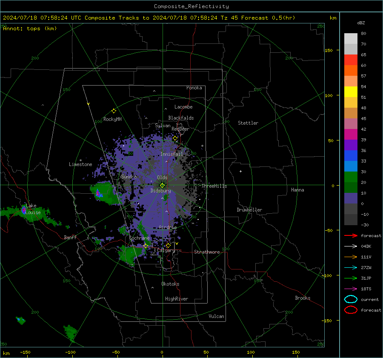Click the yellow radar-site diamond near Olds
The width and height of the screenshot is (383, 358).
(162, 186)
